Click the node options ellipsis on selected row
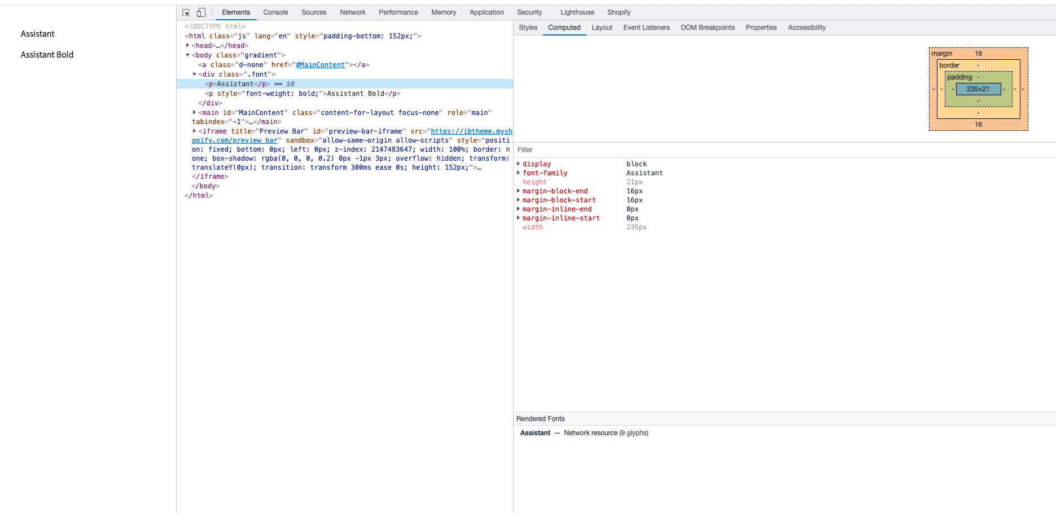Screen dimensions: 1056x513 pyautogui.click(x=181, y=84)
